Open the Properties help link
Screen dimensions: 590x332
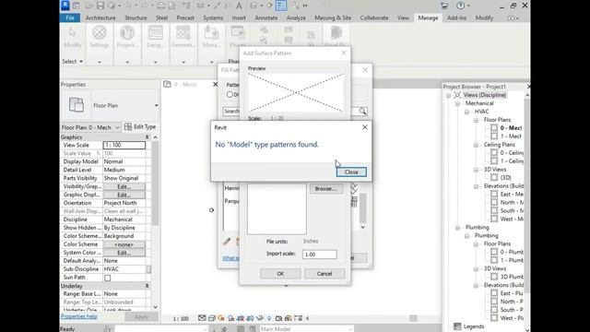point(79,316)
